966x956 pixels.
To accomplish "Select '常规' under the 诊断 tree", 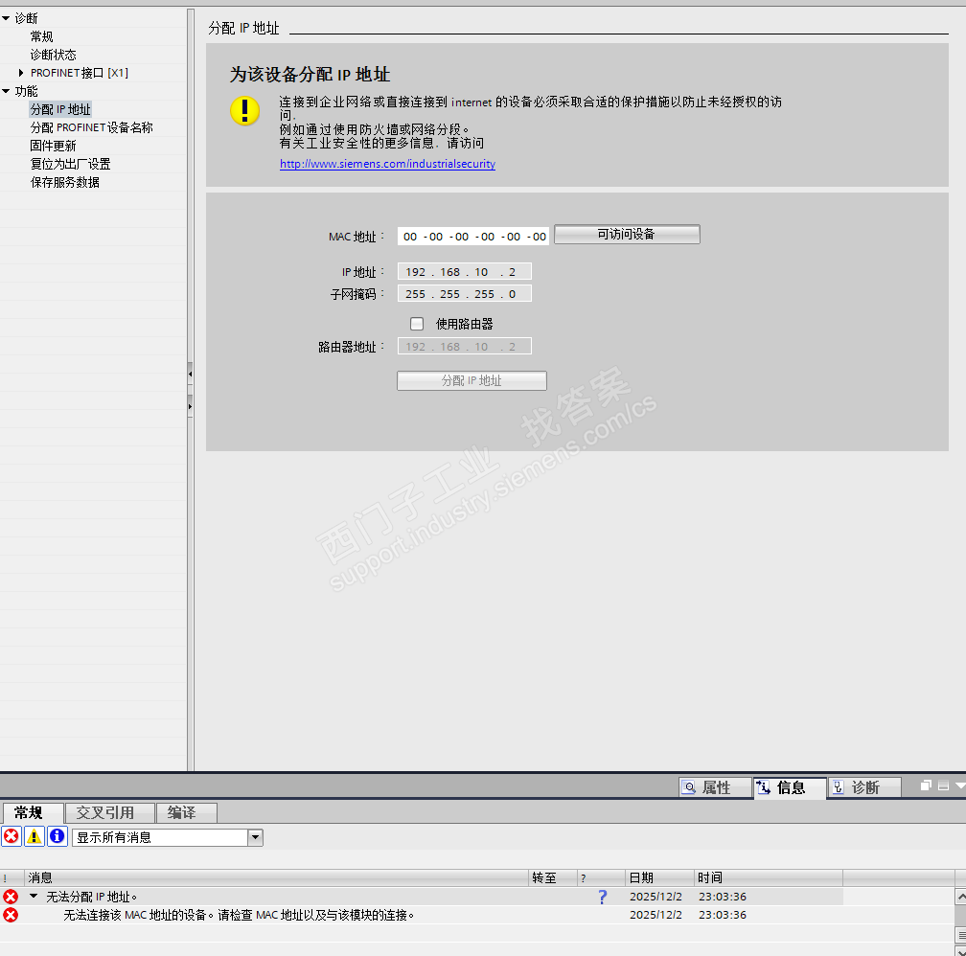I will point(42,36).
